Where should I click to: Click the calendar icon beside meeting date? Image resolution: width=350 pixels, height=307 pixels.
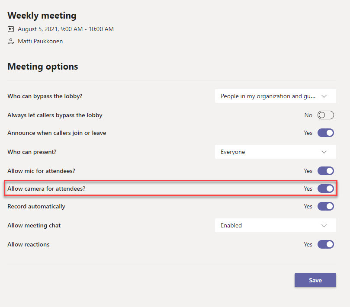click(x=11, y=29)
